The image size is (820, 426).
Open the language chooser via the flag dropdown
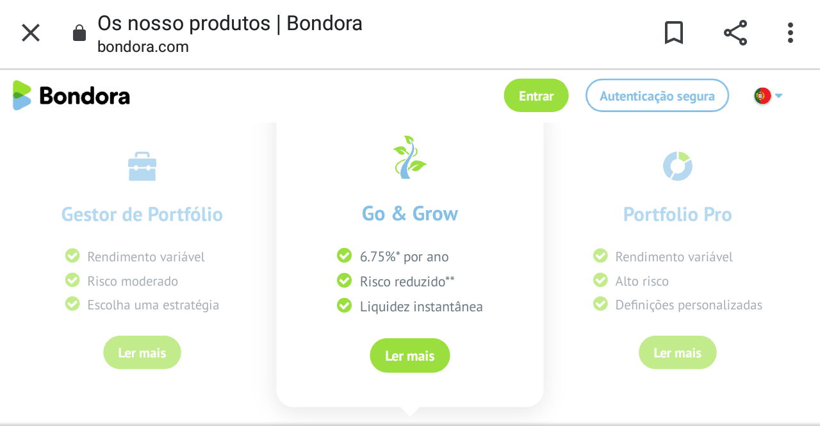tap(767, 95)
